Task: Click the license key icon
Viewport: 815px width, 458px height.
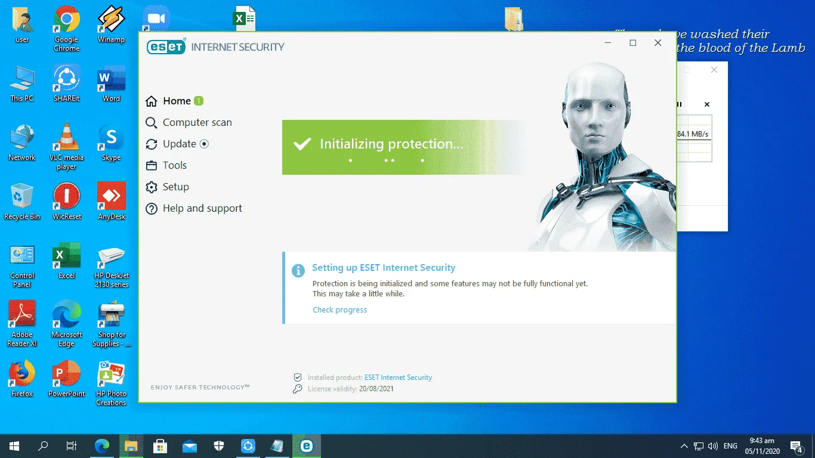Action: click(x=298, y=389)
